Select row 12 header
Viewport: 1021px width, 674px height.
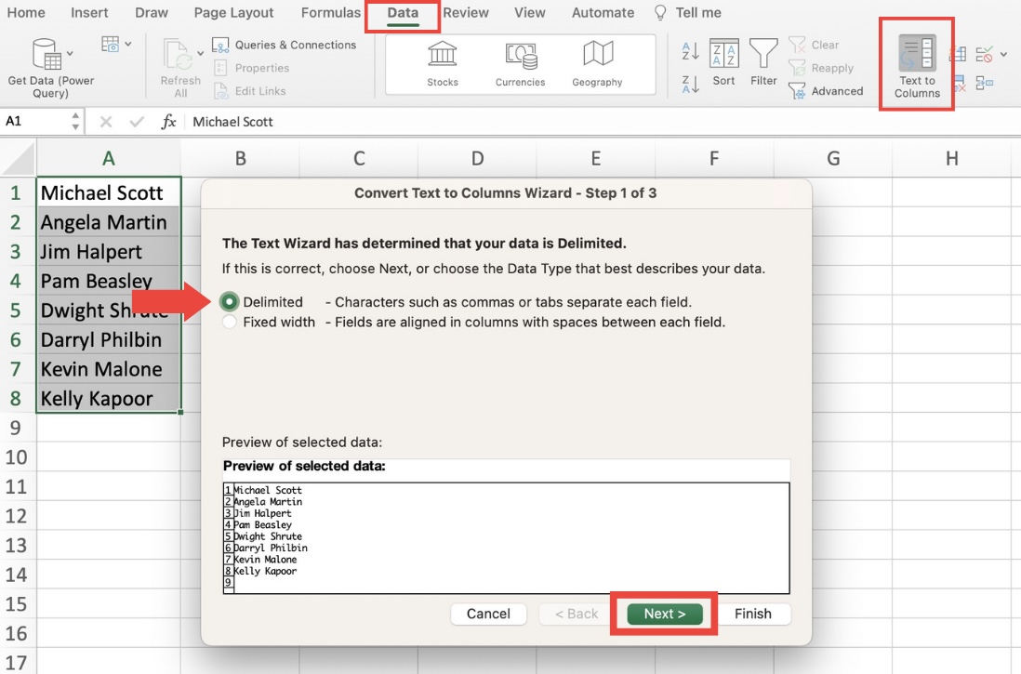18,516
